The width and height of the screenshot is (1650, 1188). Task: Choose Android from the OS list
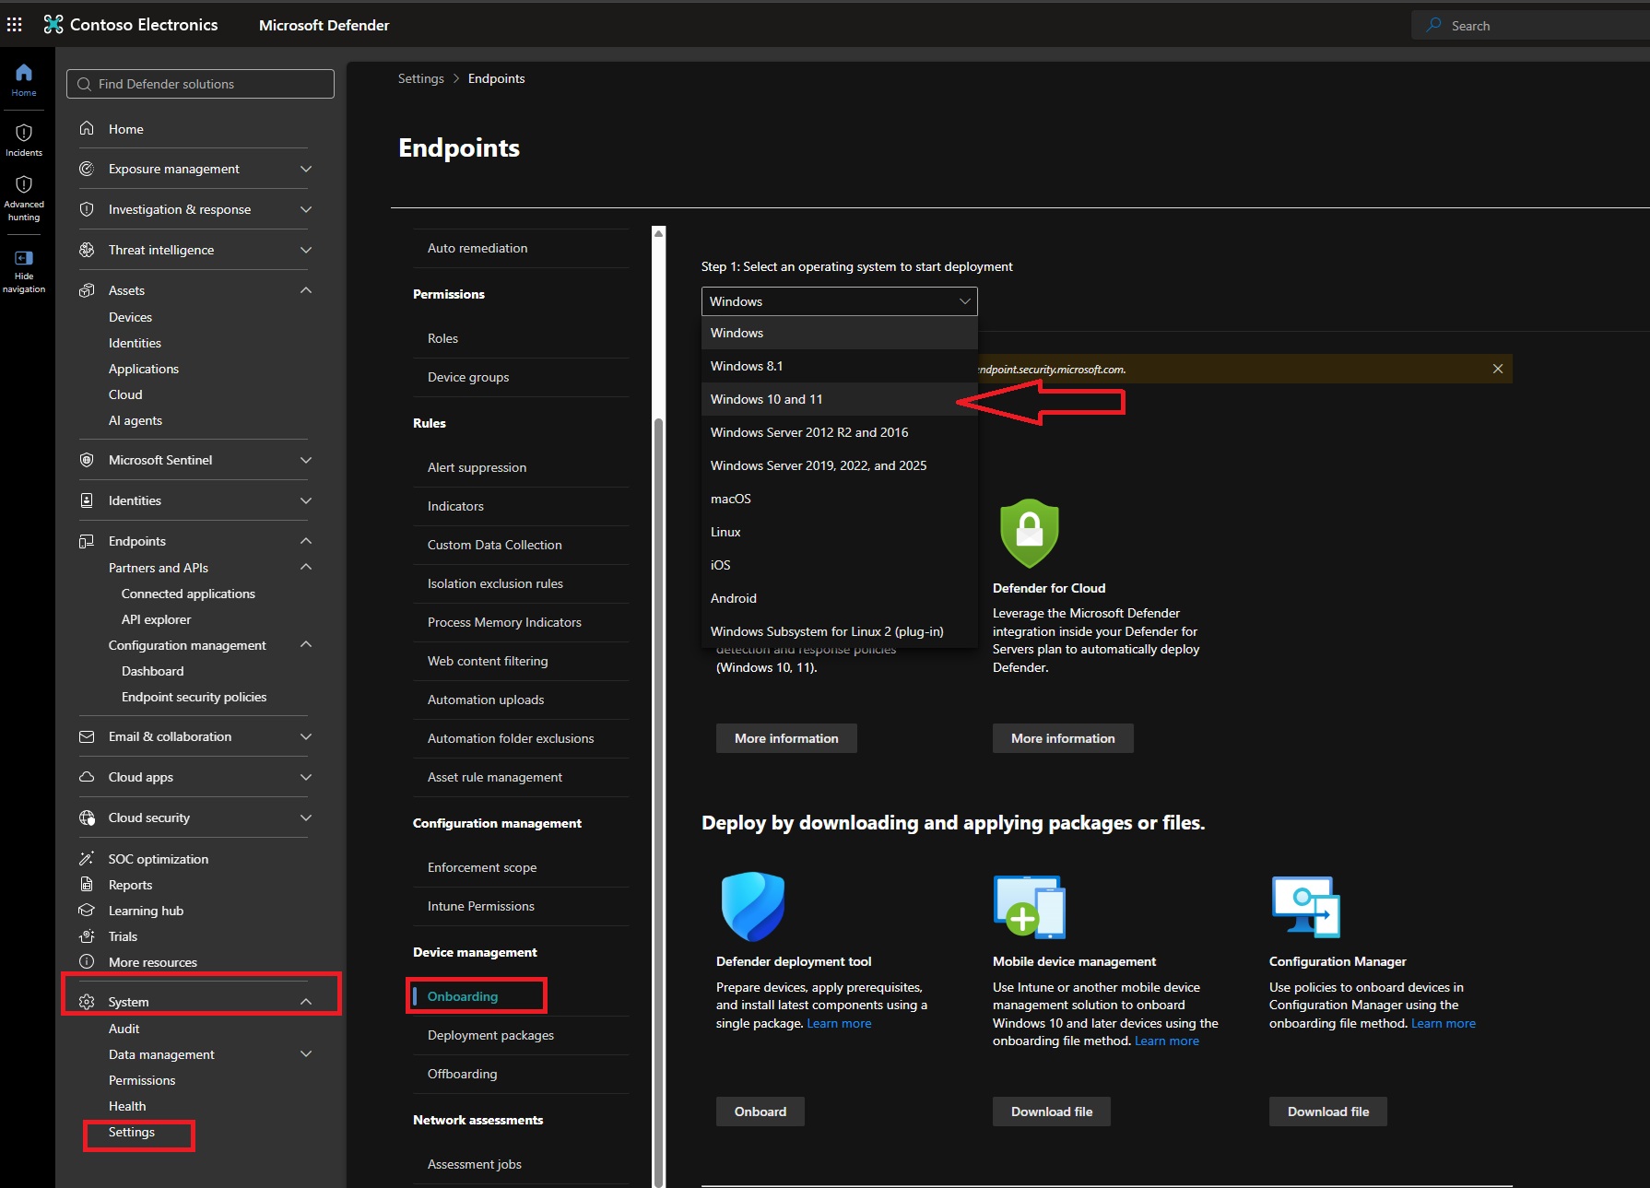[839, 598]
